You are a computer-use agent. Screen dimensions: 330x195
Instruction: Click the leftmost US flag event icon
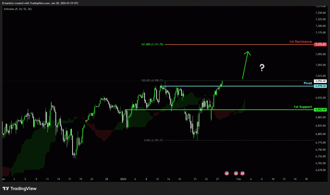tap(226, 173)
